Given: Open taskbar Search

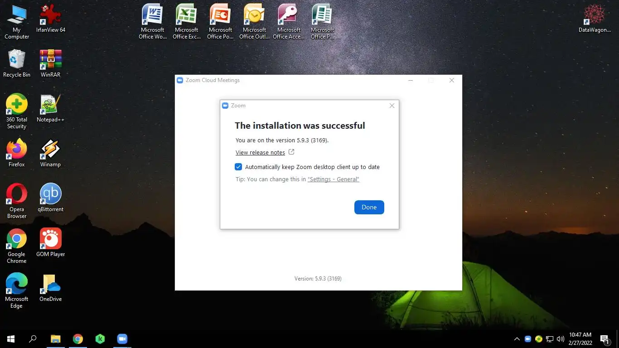Looking at the screenshot, I should click(x=33, y=338).
